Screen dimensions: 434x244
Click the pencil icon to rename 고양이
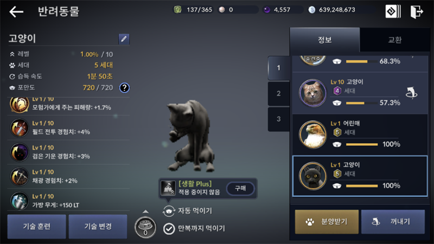pyautogui.click(x=124, y=38)
